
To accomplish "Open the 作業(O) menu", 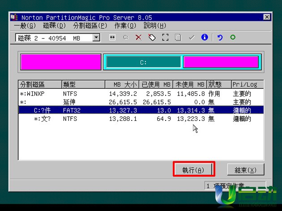I will coord(125,26).
